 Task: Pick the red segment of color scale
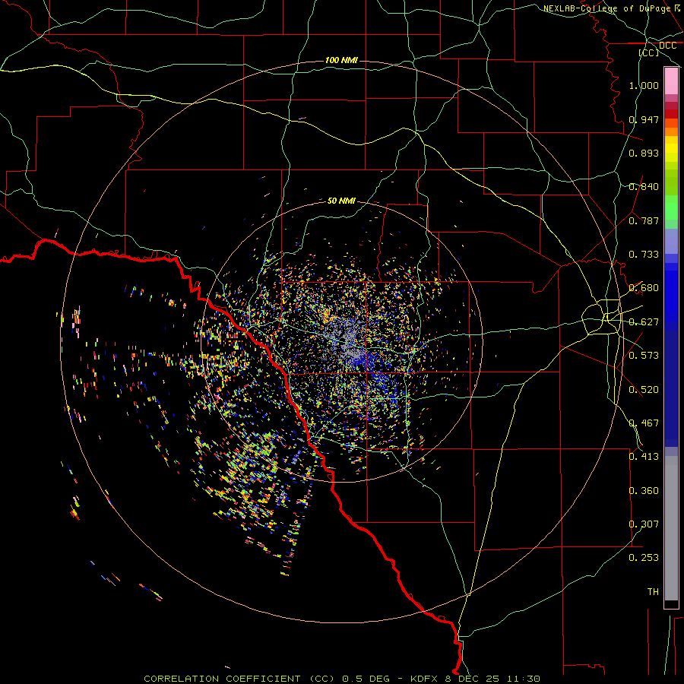coord(671,114)
